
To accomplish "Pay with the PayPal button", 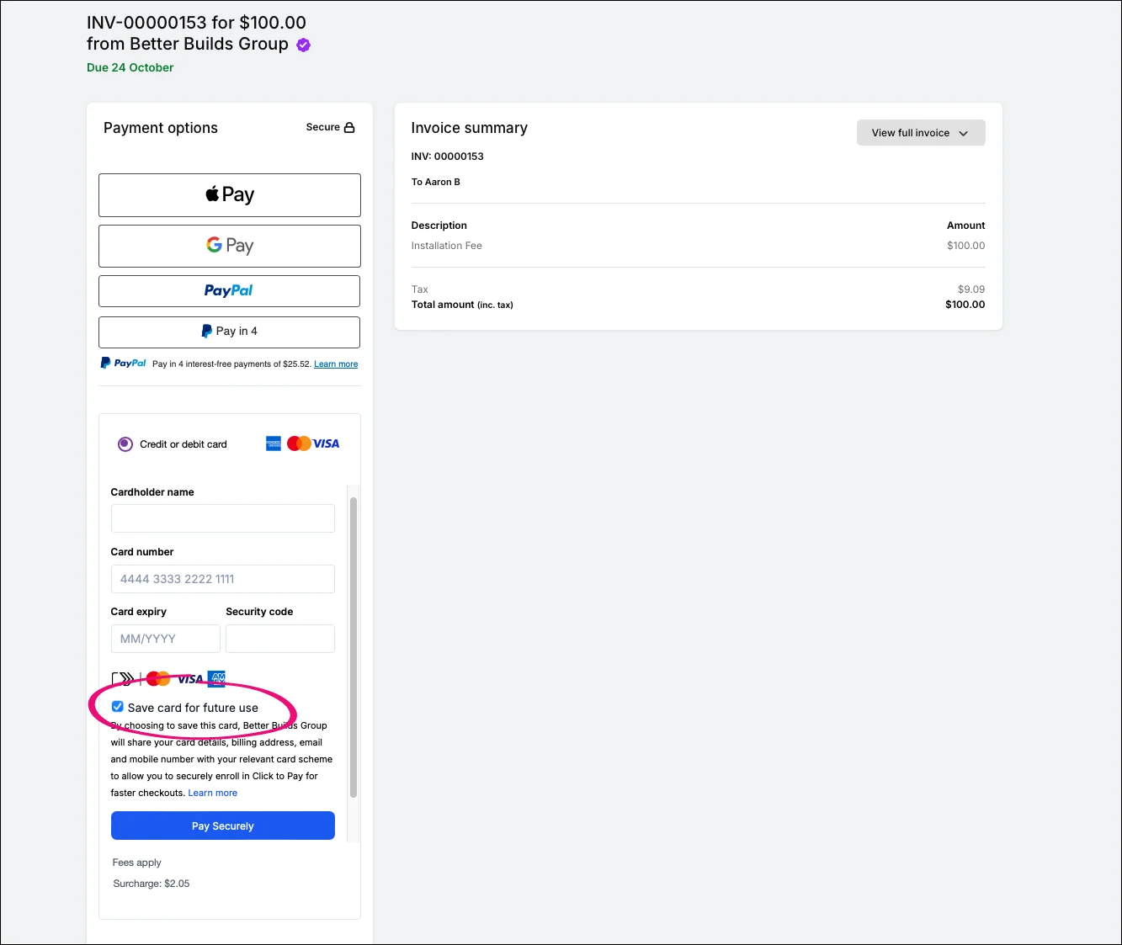I will 229,291.
